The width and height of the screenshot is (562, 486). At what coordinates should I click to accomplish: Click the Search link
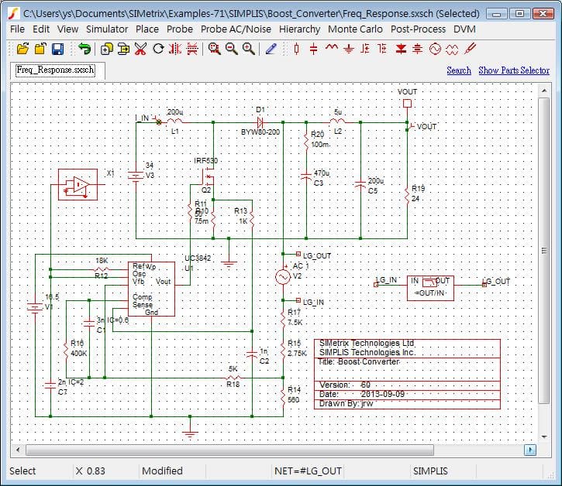[x=458, y=70]
